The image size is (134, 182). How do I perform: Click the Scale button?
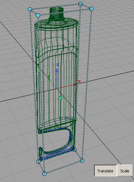pos(125,171)
